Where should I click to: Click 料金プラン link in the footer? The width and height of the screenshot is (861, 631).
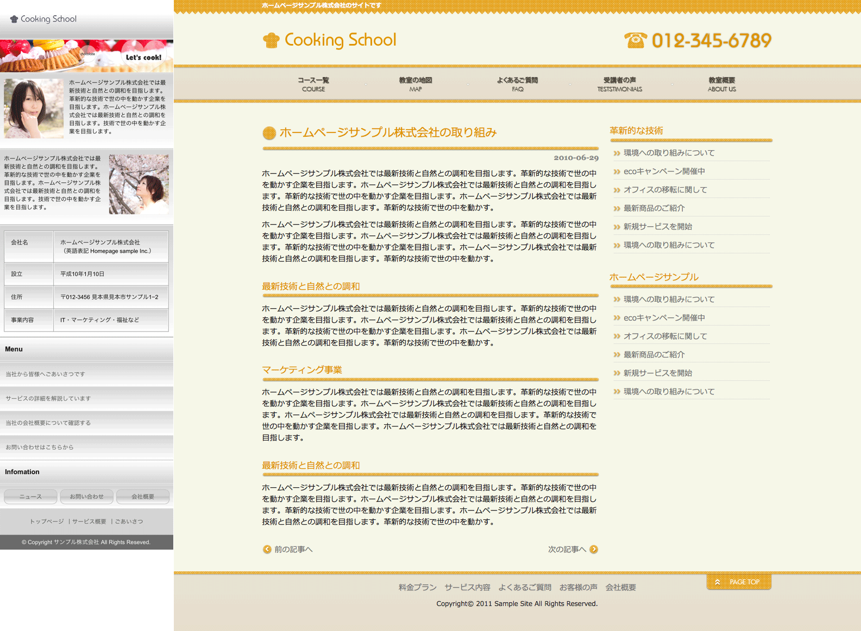point(417,587)
